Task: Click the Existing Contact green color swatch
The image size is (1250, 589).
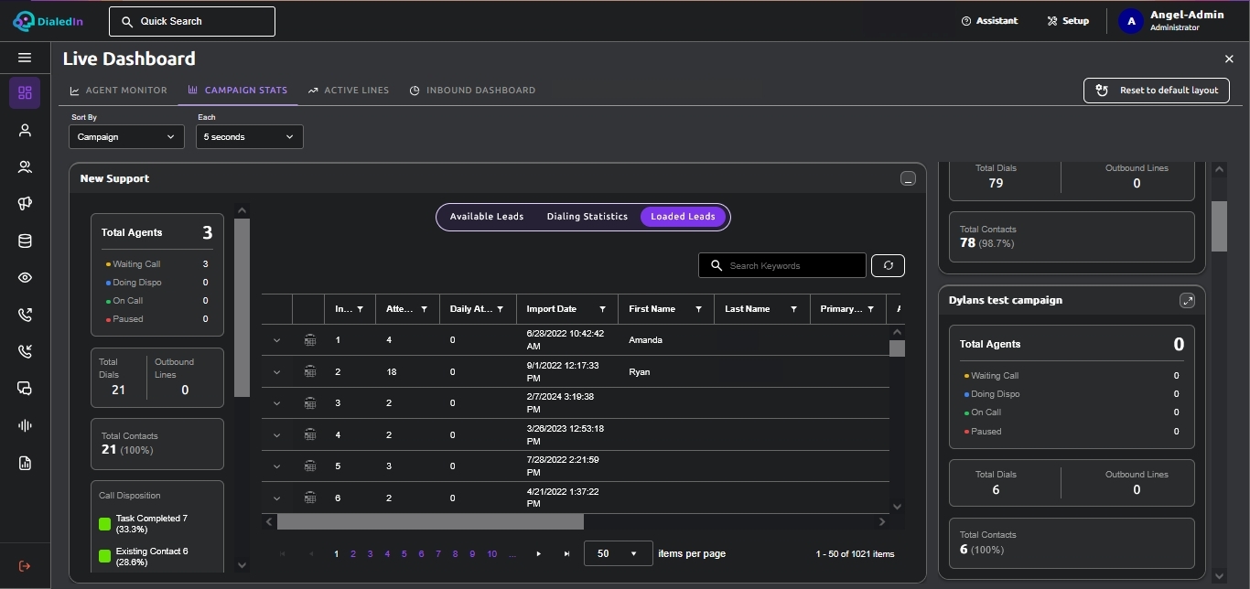Action: click(104, 556)
